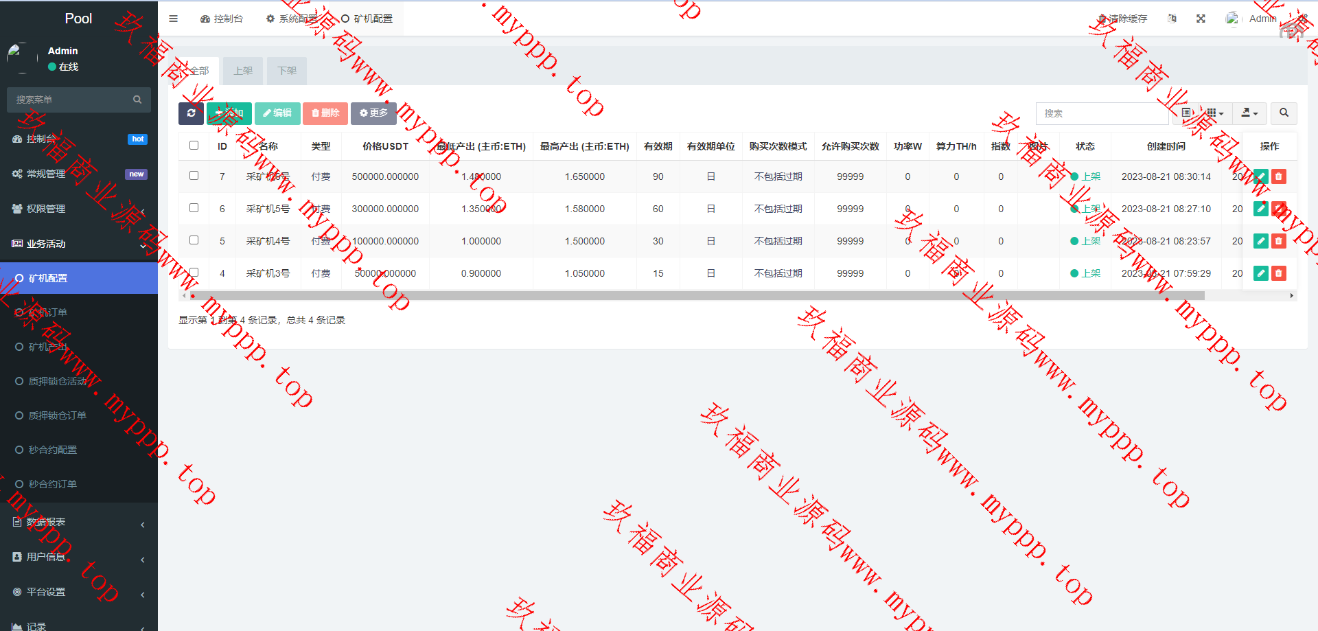1318x631 pixels.
Task: Delete the row with ID 4
Action: pos(1278,273)
